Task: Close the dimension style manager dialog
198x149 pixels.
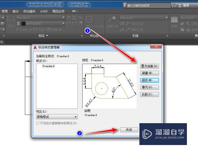Action: click(x=156, y=46)
